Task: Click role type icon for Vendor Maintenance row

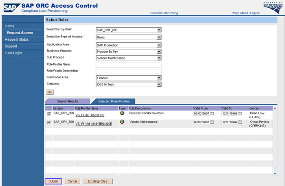Action: pyautogui.click(x=122, y=121)
